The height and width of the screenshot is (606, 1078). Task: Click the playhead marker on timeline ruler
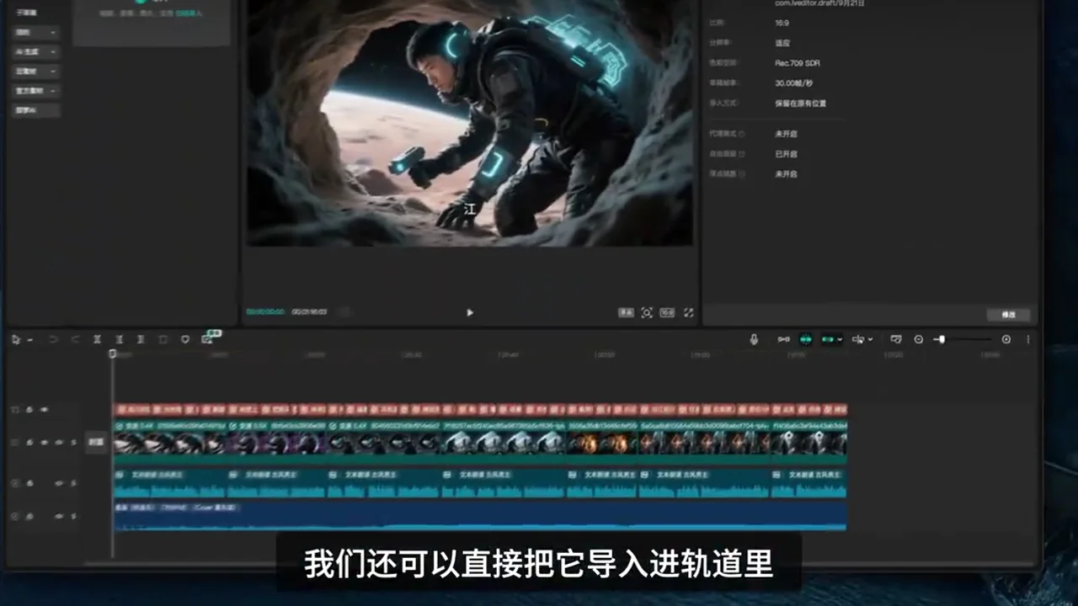(112, 354)
